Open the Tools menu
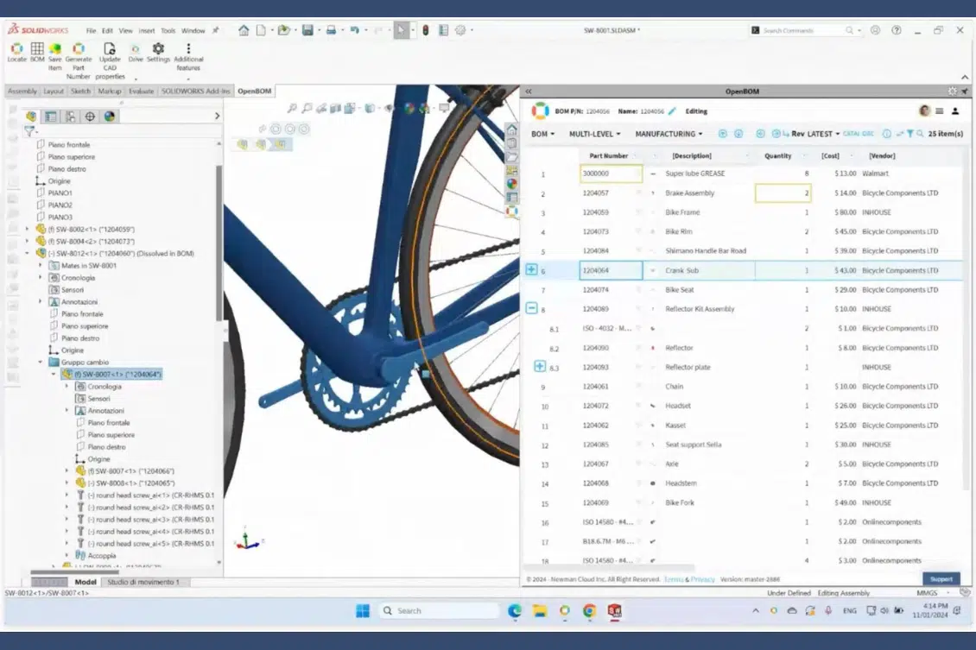Screen dimensions: 976x650 168,30
